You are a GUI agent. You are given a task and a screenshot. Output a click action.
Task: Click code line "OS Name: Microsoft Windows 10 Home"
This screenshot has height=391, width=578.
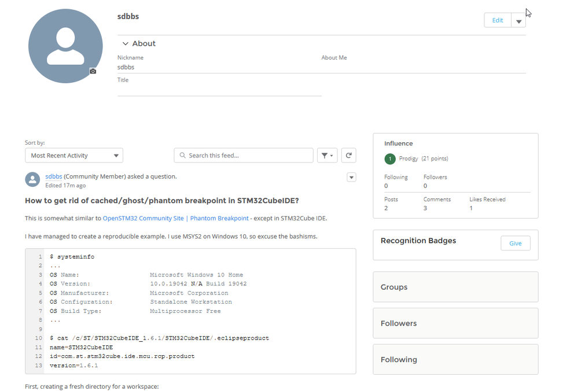point(146,275)
